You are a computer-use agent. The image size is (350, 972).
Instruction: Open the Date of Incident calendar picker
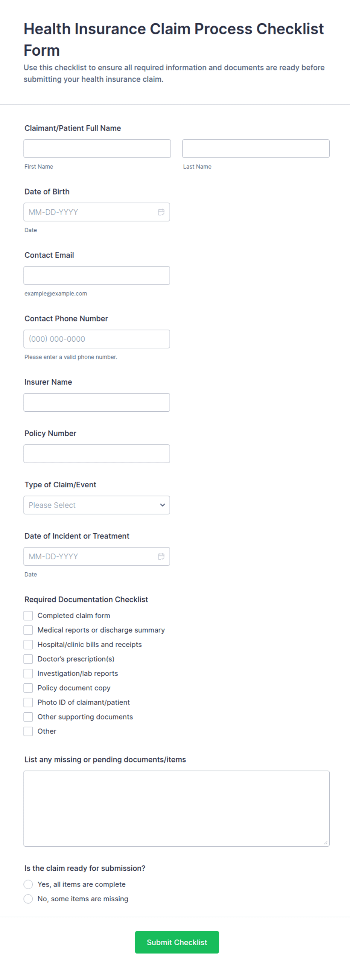pos(161,556)
